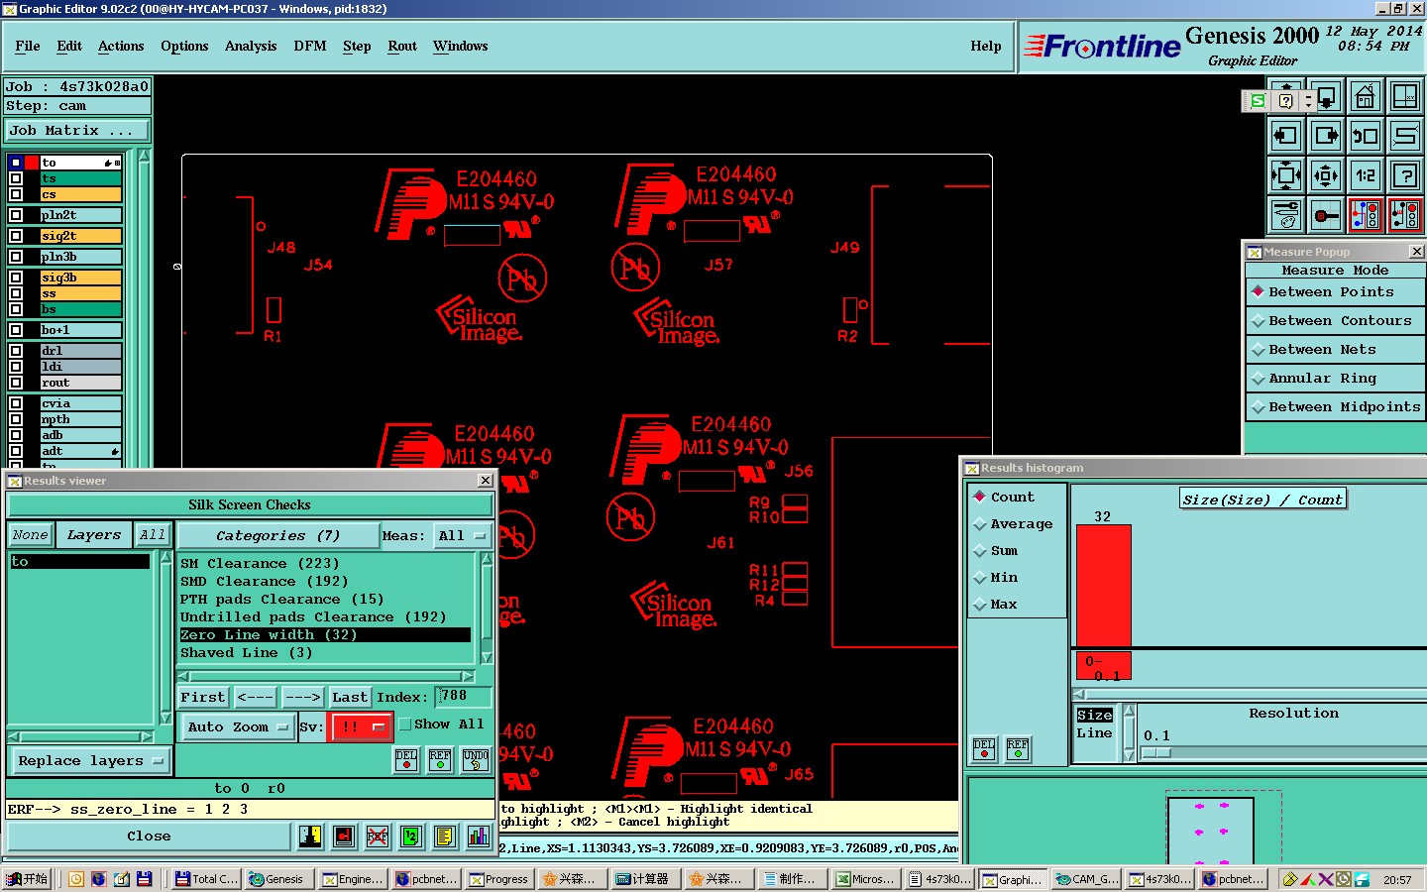Select Between Contours measure mode
Screen dimensions: 1427x892
point(1335,321)
